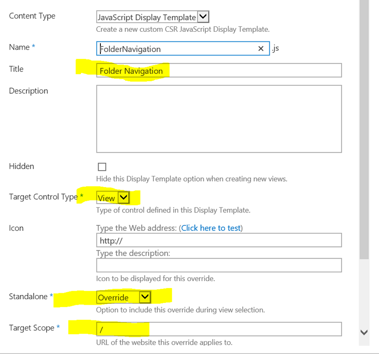This screenshot has height=354, width=379.
Task: Clear the Name field with X icon
Action: pyautogui.click(x=261, y=48)
